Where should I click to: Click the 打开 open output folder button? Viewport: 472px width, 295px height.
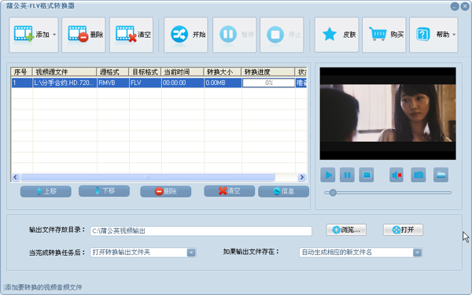[x=403, y=230]
